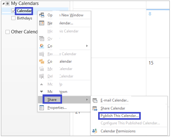This screenshot has height=137, width=171.
Task: Expand the Color submenu arrow
Action: point(87,46)
